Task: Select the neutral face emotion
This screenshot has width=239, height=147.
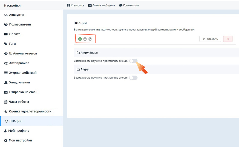Action: click(85, 39)
